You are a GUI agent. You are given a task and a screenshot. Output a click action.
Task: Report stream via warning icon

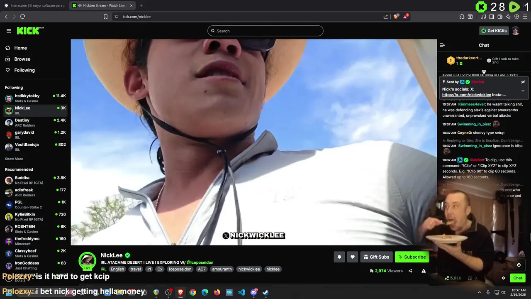tap(424, 271)
